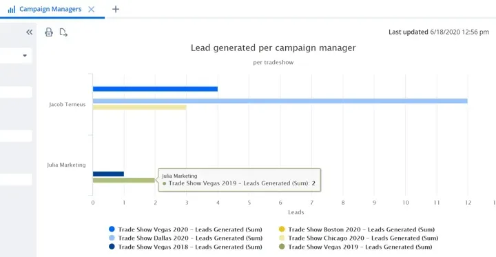496x257 pixels.
Task: Select Julia Marketing's dark navy Vegas 2018 bar
Action: click(x=108, y=174)
